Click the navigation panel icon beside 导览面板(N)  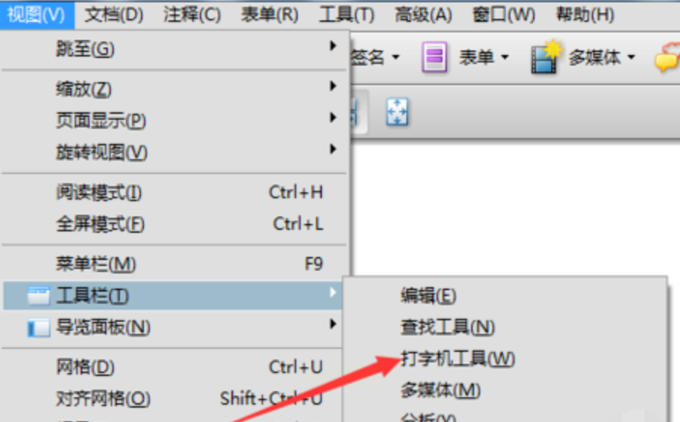click(38, 328)
